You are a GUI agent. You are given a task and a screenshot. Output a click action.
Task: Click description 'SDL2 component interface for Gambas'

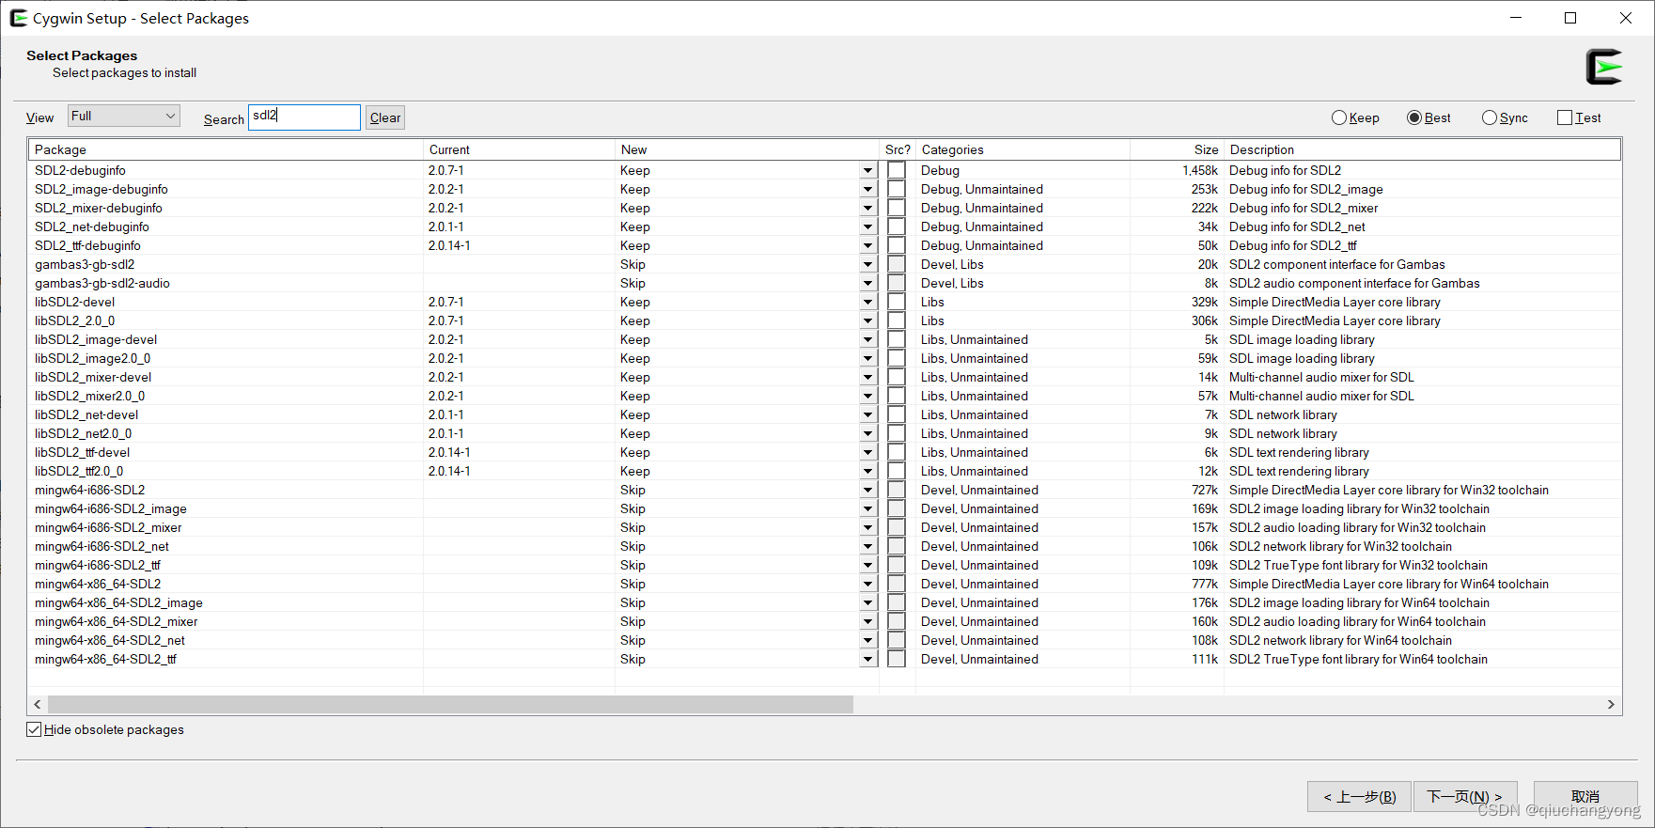tap(1336, 264)
